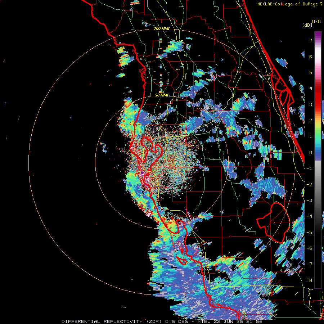Viewport: 324px width, 324px height.
Task: Click the -5 value on the color scale
Action: coord(309,233)
